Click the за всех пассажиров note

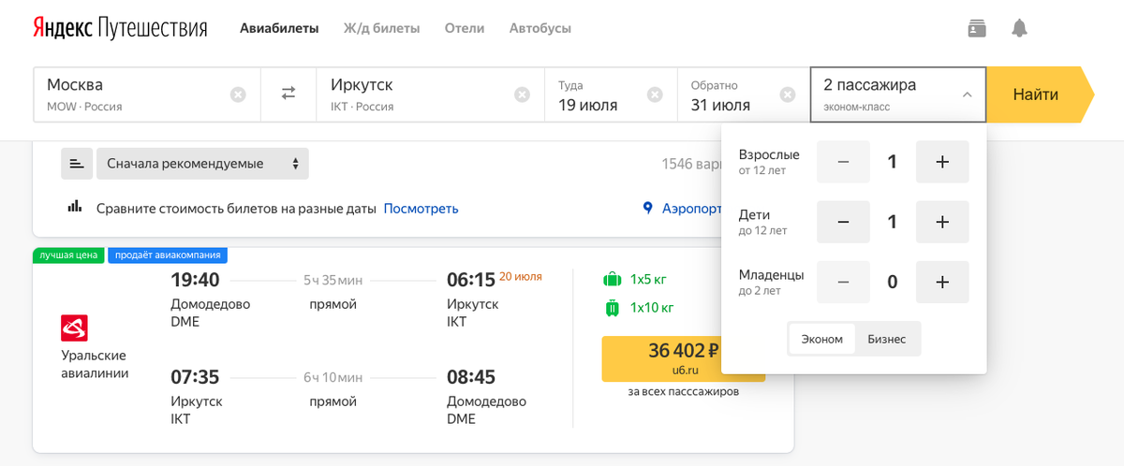(684, 391)
